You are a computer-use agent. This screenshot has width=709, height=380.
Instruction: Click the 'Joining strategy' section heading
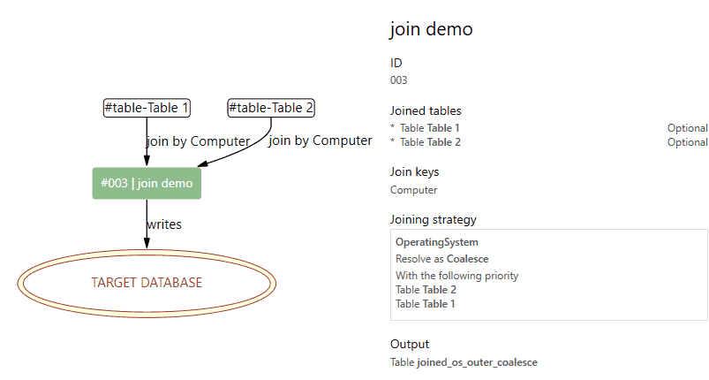tap(433, 219)
